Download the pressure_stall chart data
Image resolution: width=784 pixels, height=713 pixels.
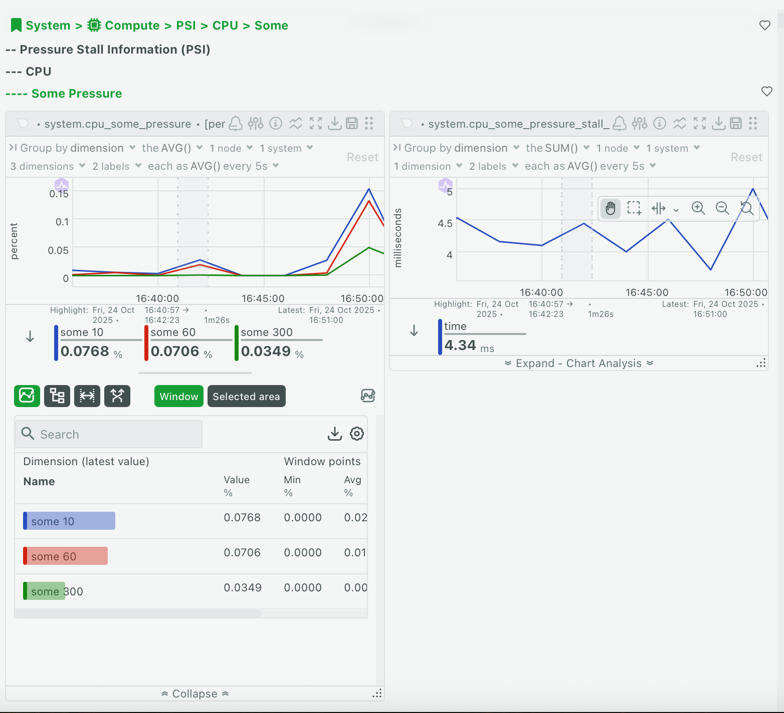[x=718, y=123]
